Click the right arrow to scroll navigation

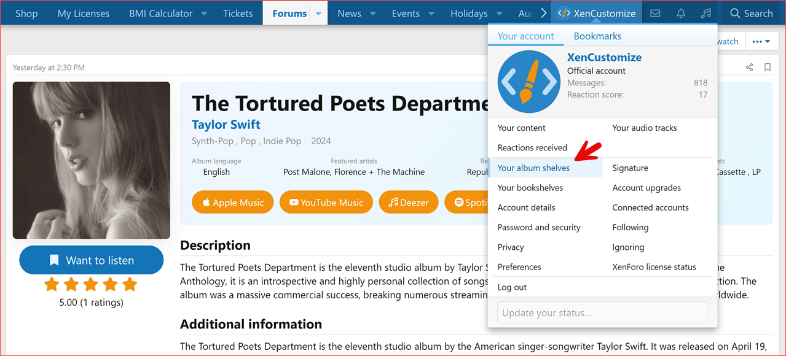[x=543, y=13]
